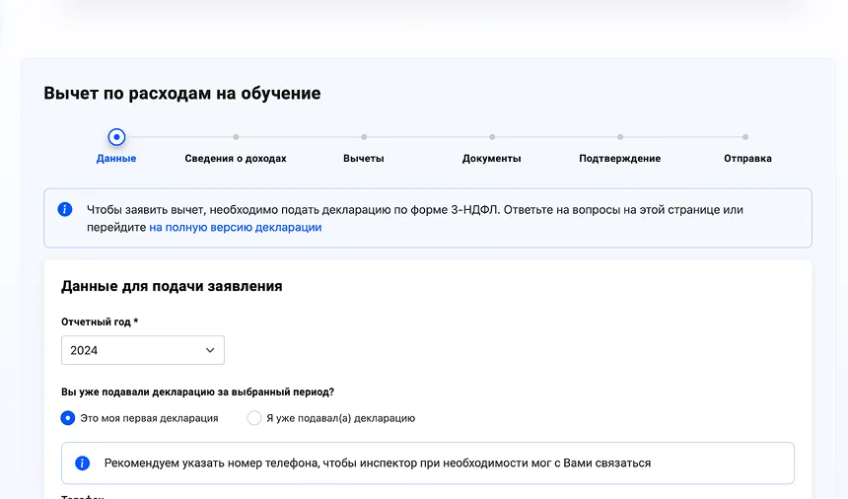Click the active Данные step circle
The image size is (848, 499).
click(116, 137)
